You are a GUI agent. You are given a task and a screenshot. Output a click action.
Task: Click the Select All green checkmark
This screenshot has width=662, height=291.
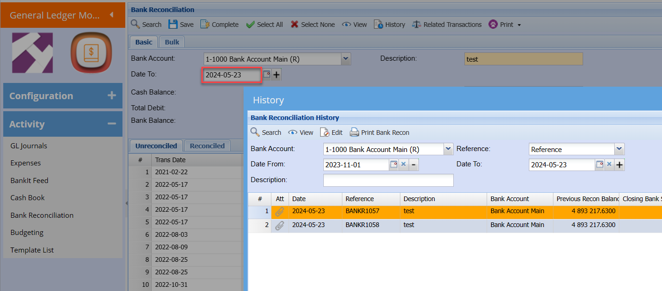point(251,25)
